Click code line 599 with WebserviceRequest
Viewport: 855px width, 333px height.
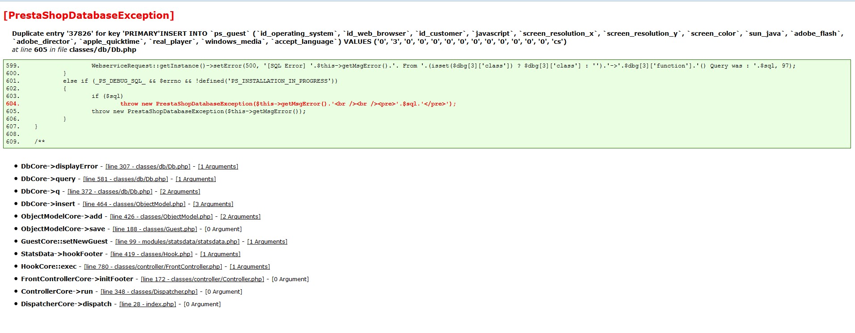[x=443, y=66]
